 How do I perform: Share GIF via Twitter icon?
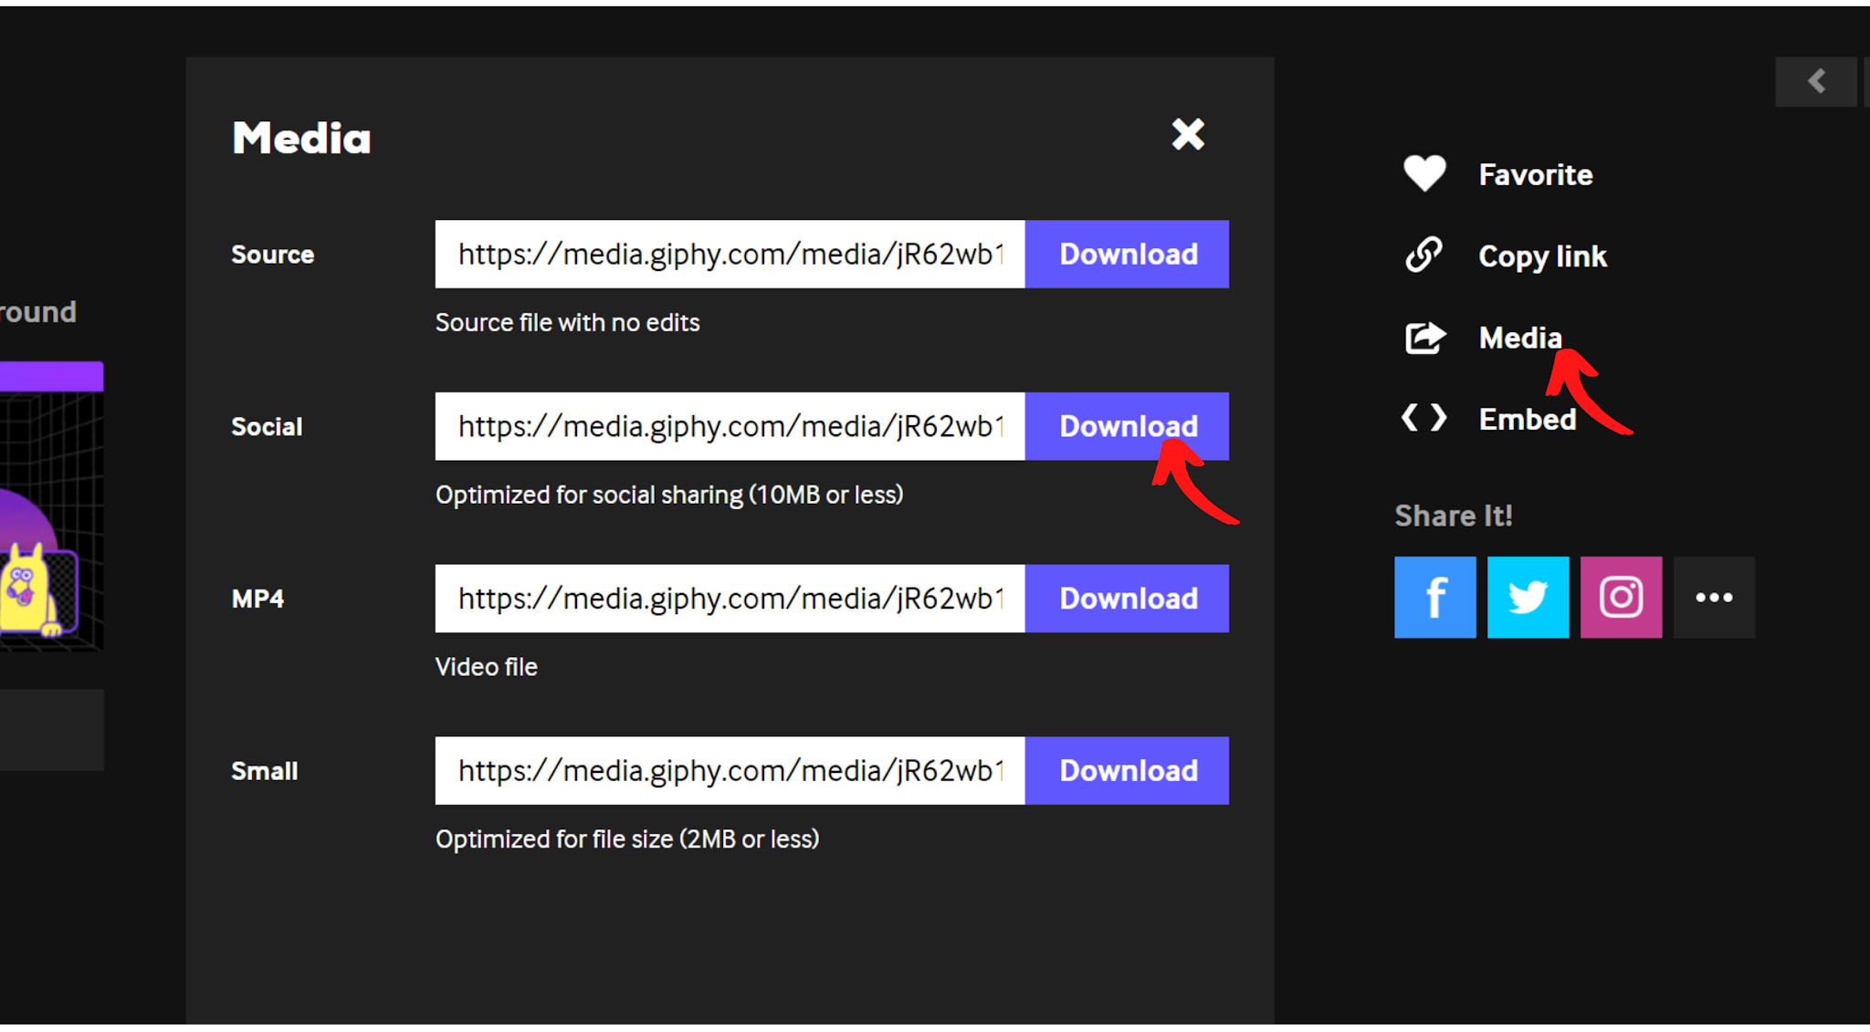click(x=1528, y=597)
